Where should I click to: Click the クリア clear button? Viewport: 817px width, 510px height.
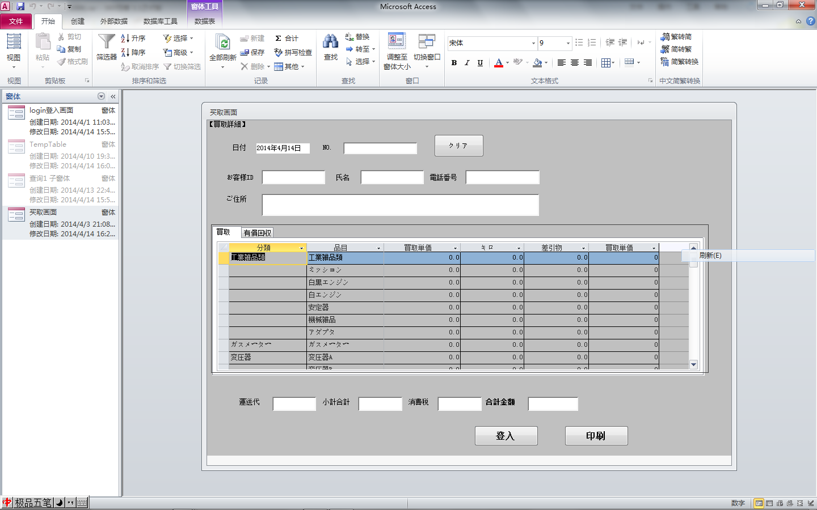pyautogui.click(x=458, y=146)
